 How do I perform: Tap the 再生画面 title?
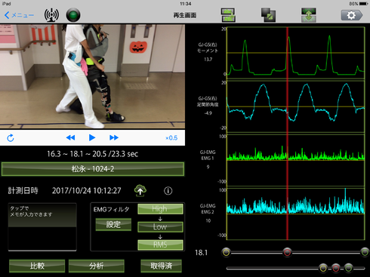185,15
